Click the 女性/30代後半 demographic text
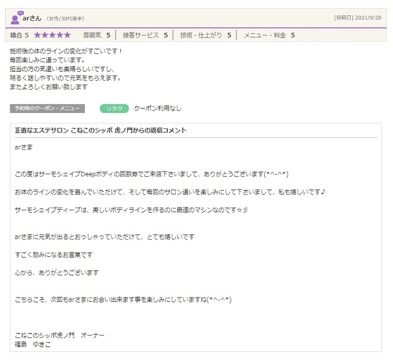Viewport: 393px width, 360px height. (x=66, y=18)
